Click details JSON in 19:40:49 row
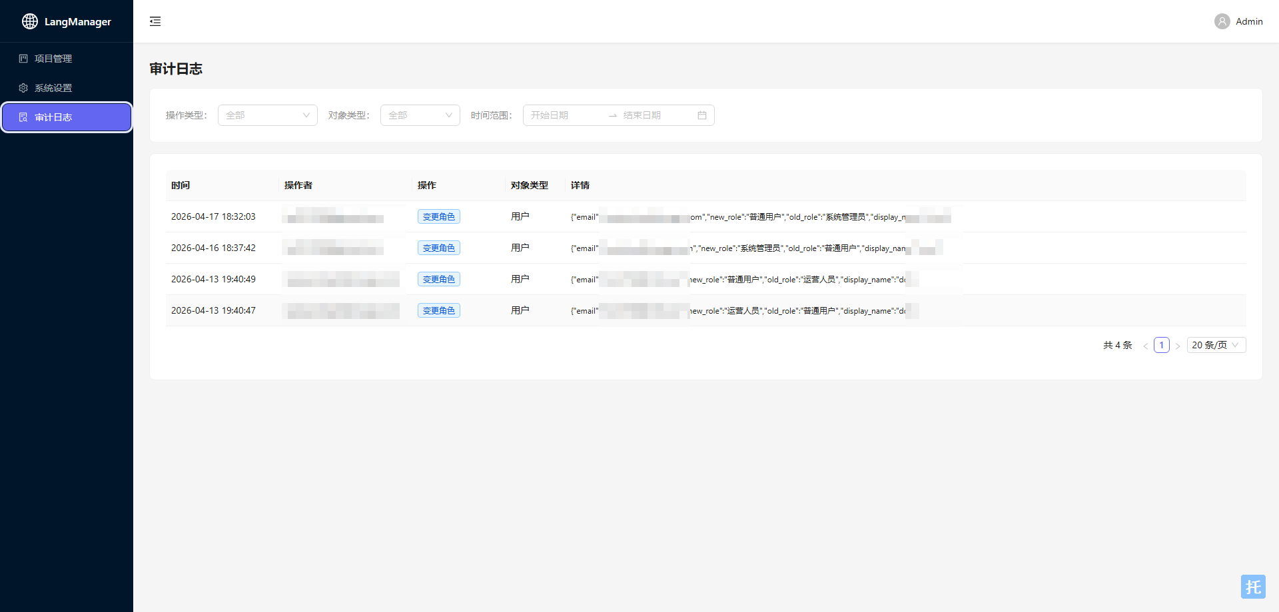The image size is (1279, 612). pos(745,279)
